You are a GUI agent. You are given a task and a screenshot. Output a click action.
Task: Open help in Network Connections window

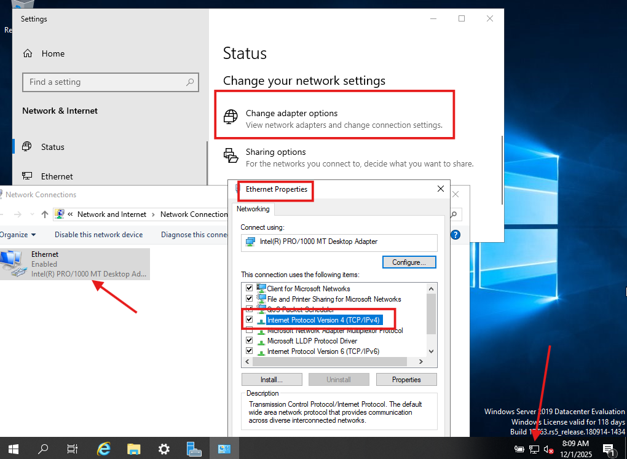click(455, 235)
